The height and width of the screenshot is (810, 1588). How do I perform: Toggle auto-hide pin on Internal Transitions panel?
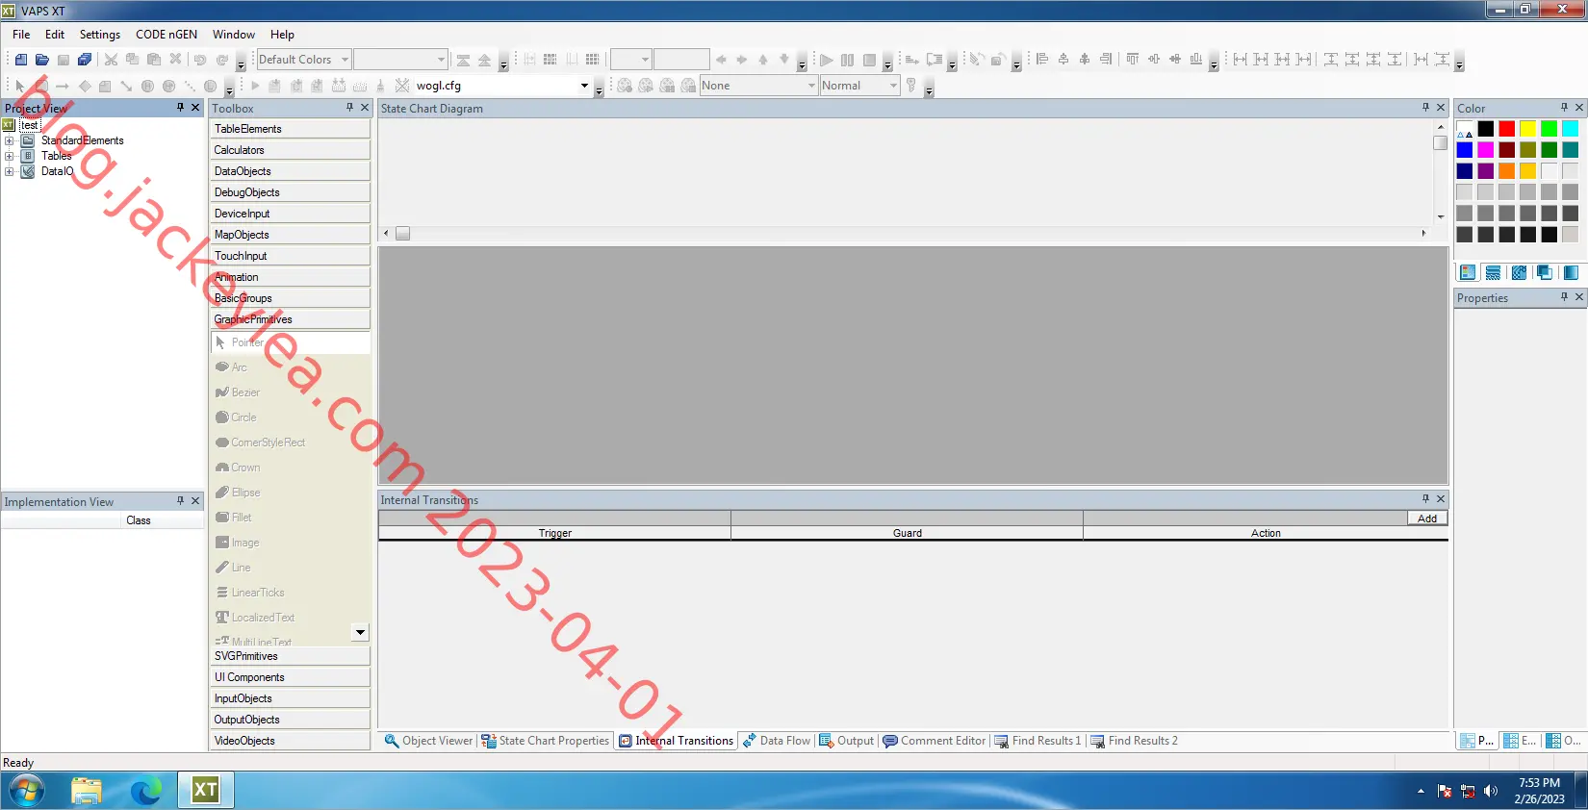tap(1425, 498)
